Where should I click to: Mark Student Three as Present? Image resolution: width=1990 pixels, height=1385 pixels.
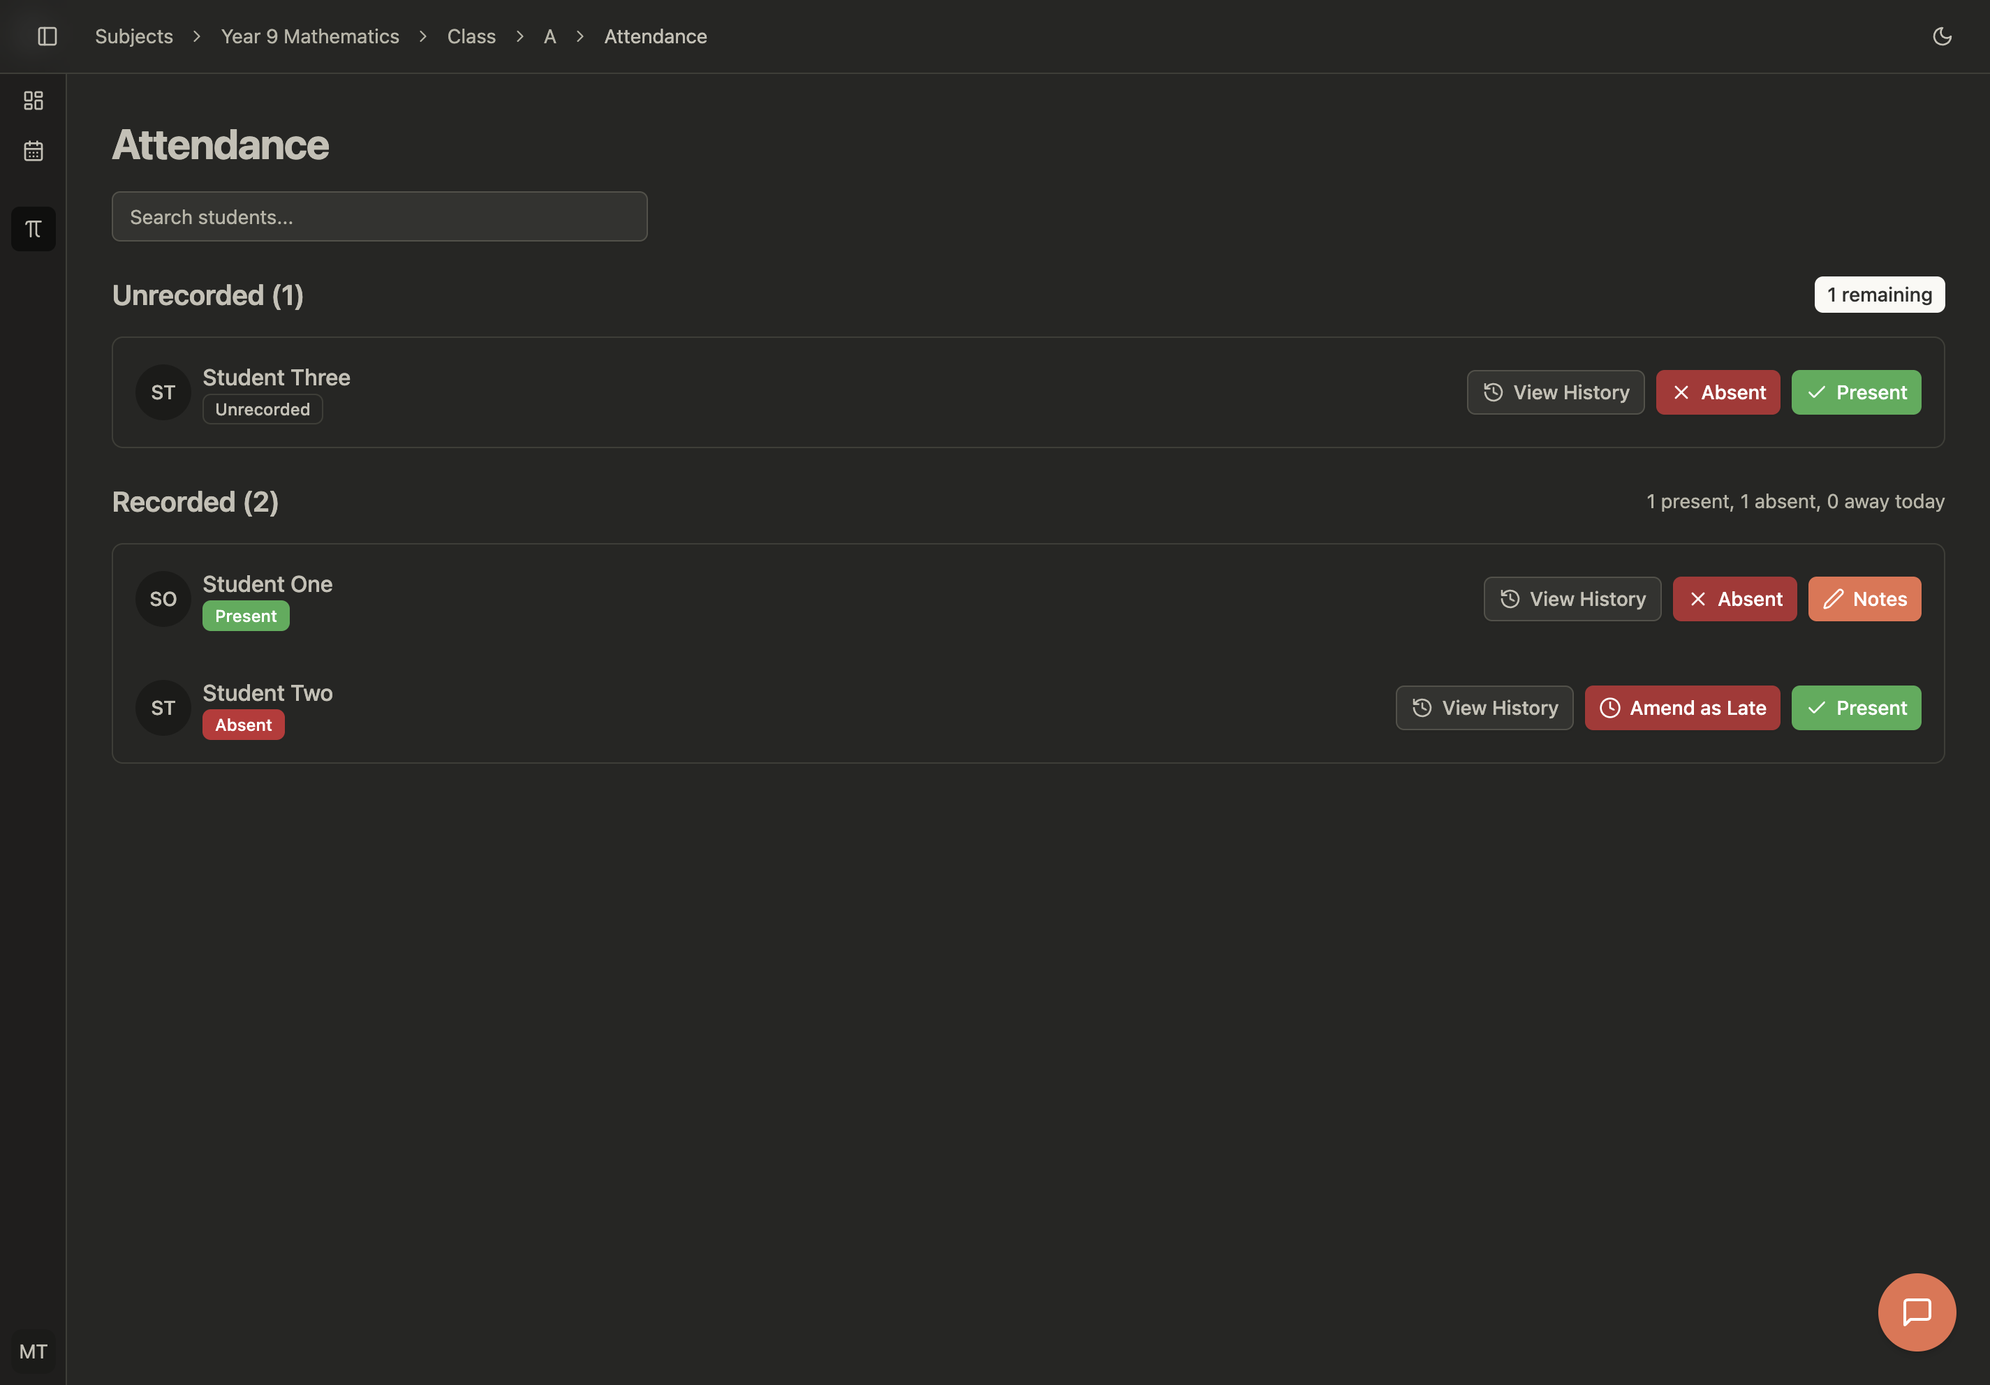tap(1856, 392)
